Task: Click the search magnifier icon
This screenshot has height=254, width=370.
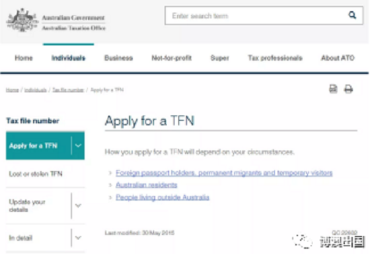Action: pyautogui.click(x=352, y=15)
